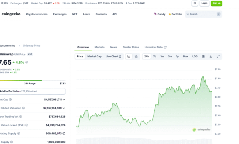Click into the Search field
The height and width of the screenshot is (144, 239).
tap(203, 14)
